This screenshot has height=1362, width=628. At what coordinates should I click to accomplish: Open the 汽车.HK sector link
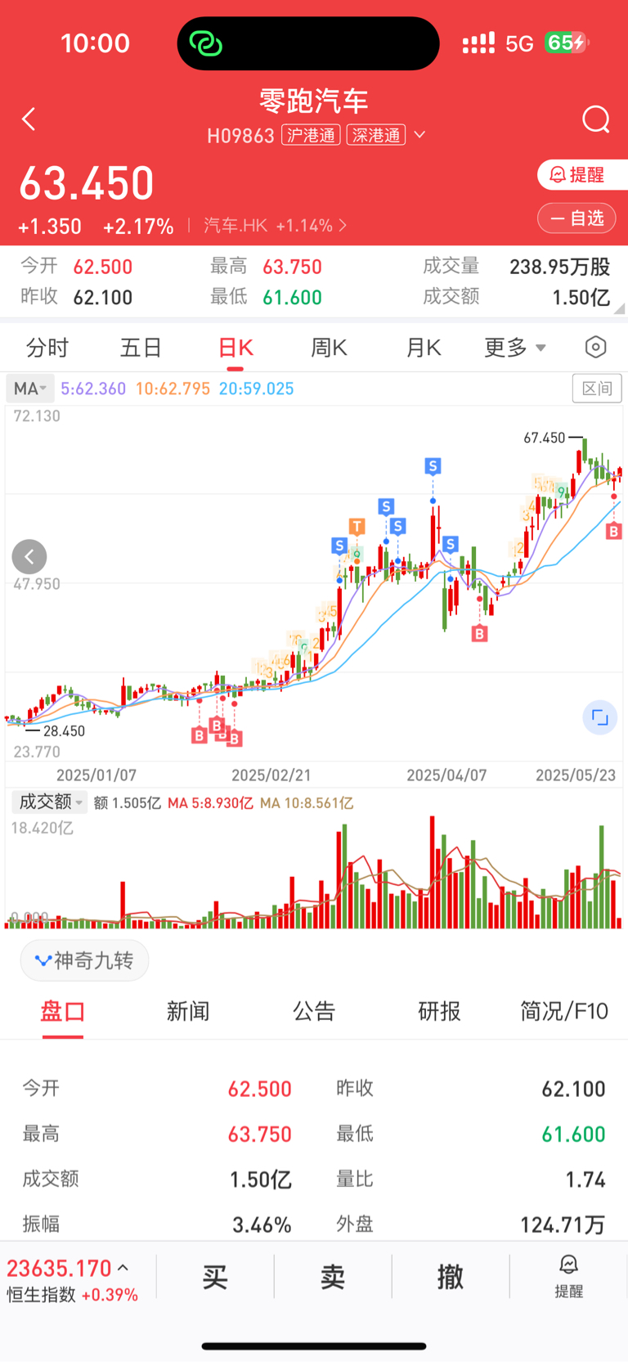tap(276, 225)
